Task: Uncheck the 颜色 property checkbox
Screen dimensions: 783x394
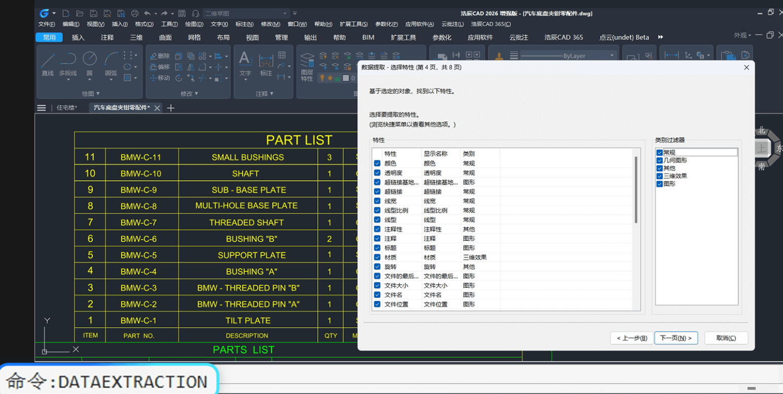Action: (x=377, y=163)
